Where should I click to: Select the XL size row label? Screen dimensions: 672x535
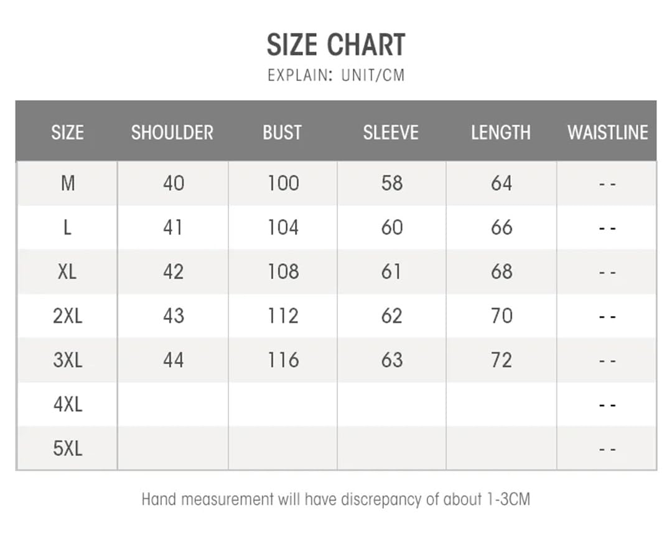pyautogui.click(x=67, y=272)
